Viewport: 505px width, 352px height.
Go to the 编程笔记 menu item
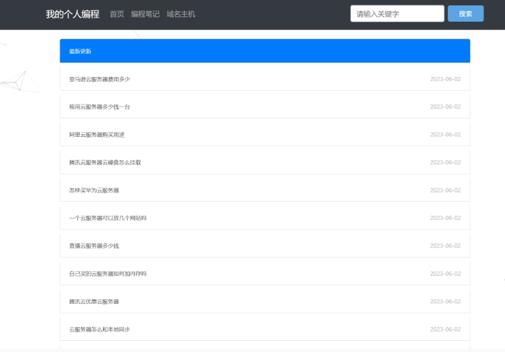[145, 14]
